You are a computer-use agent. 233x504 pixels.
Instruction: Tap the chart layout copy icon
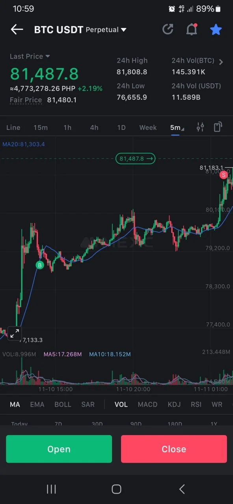click(218, 127)
